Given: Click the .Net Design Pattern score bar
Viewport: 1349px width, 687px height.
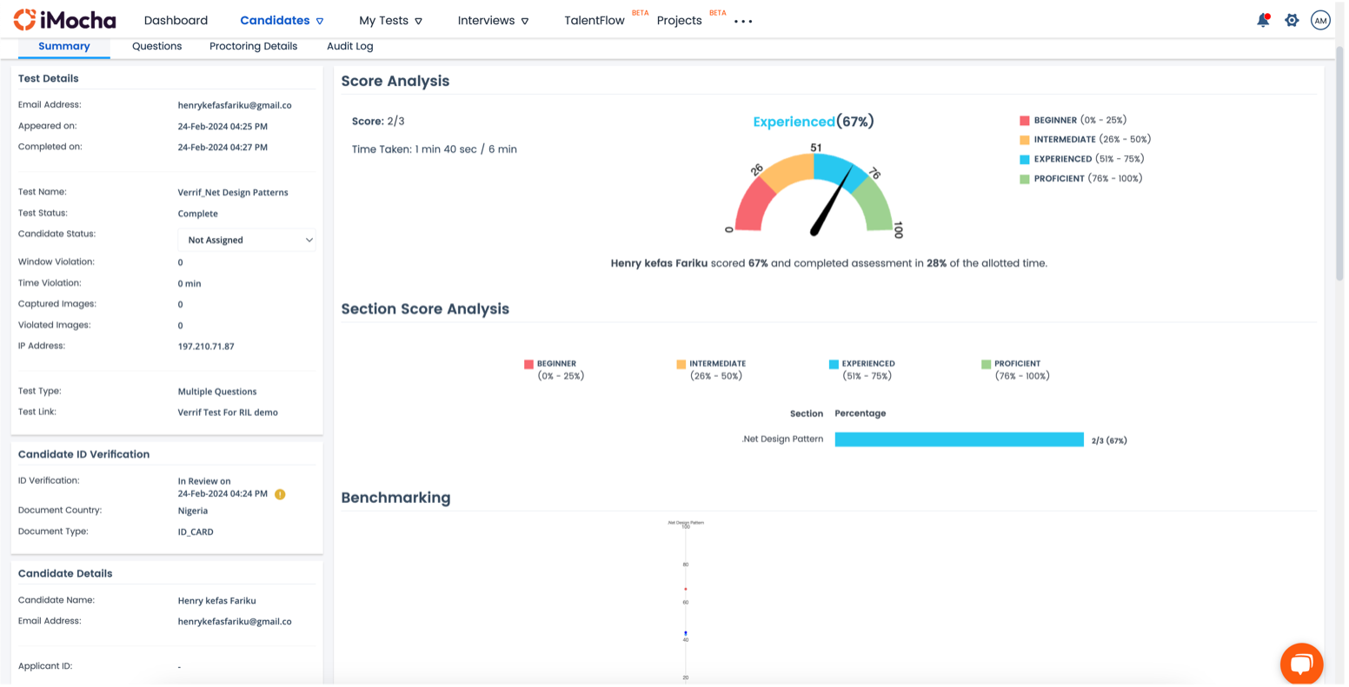Looking at the screenshot, I should (x=959, y=439).
